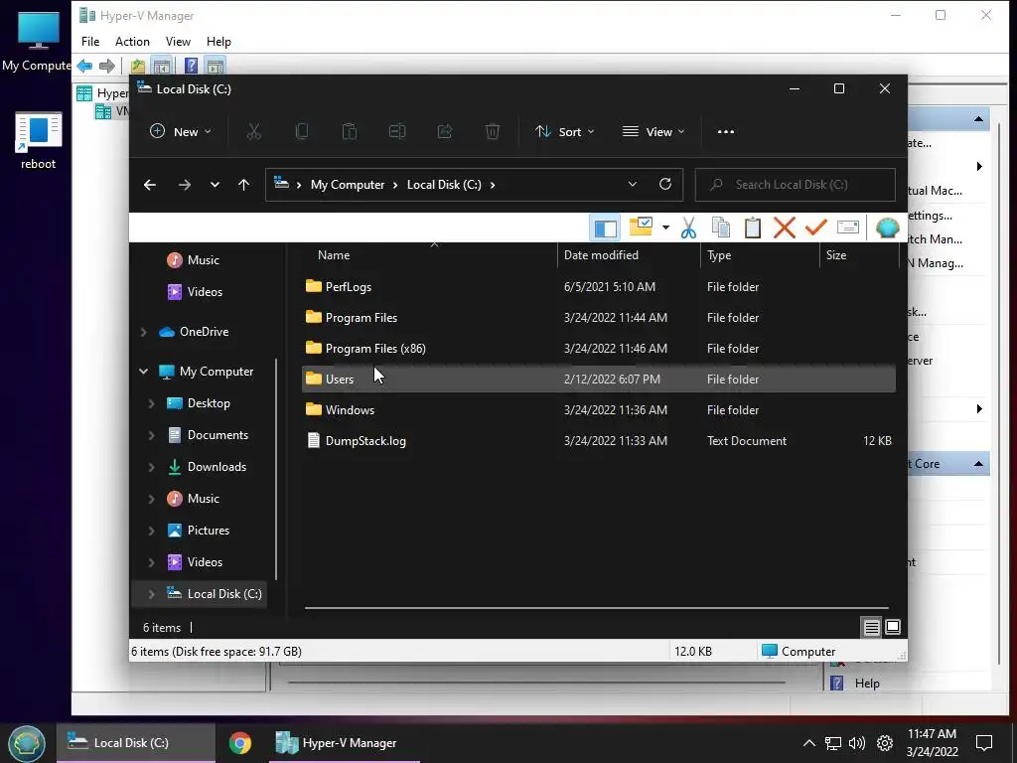The image size is (1017, 763).
Task: Open Chrome from the taskbar
Action: tap(240, 743)
